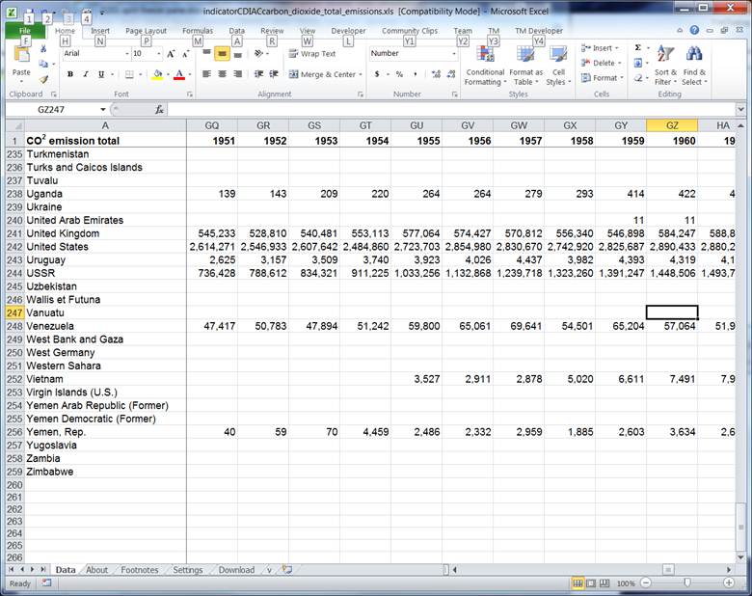This screenshot has width=752, height=596.
Task: Click the zoom slider in status bar
Action: pos(686,583)
